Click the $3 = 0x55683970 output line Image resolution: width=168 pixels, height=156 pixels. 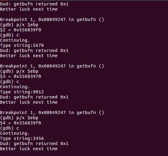[x=20, y=76]
